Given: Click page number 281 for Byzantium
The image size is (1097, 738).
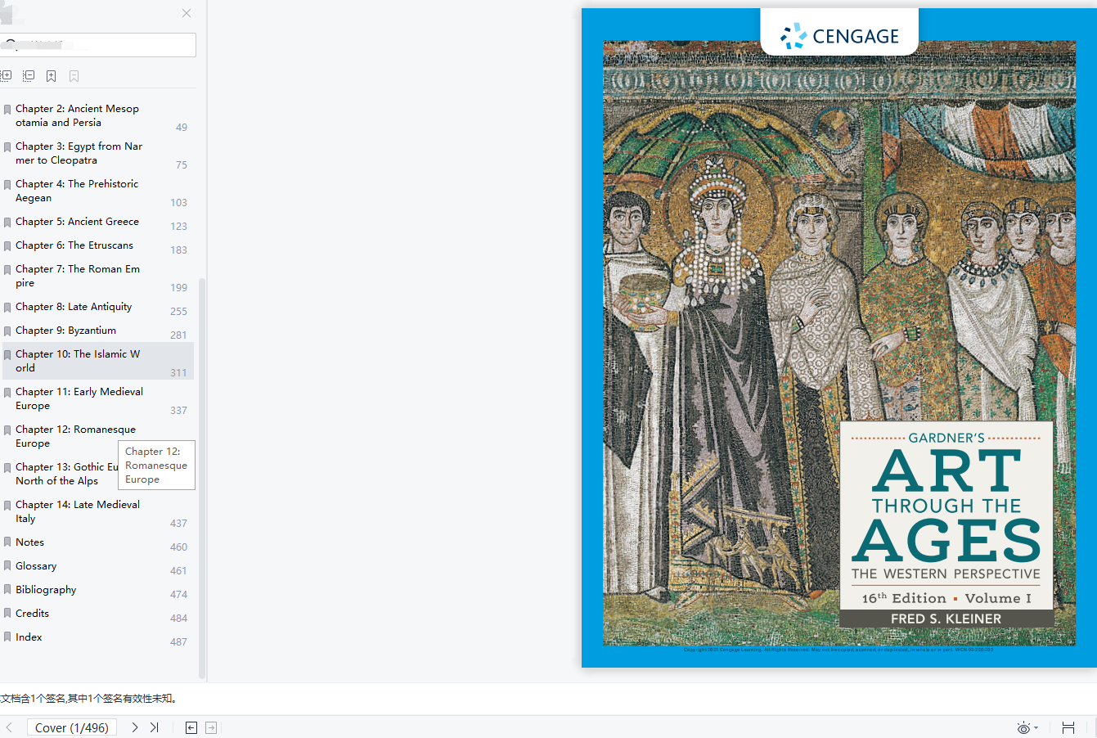Looking at the screenshot, I should tap(178, 335).
